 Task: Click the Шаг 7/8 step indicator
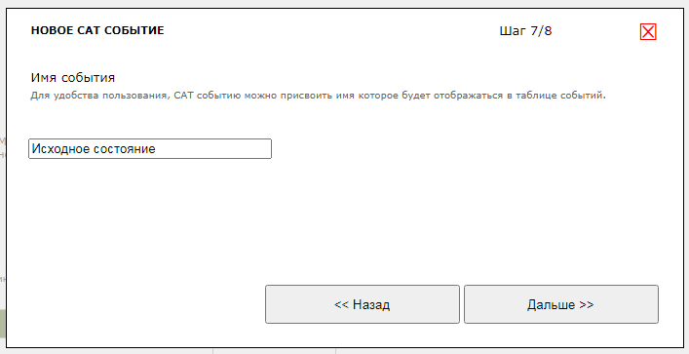(525, 31)
